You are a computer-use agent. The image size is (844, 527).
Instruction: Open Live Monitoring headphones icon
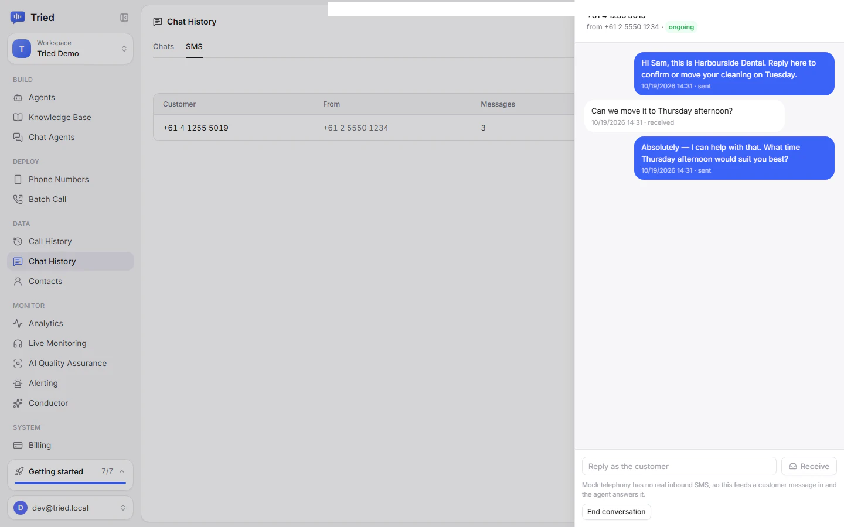point(18,343)
